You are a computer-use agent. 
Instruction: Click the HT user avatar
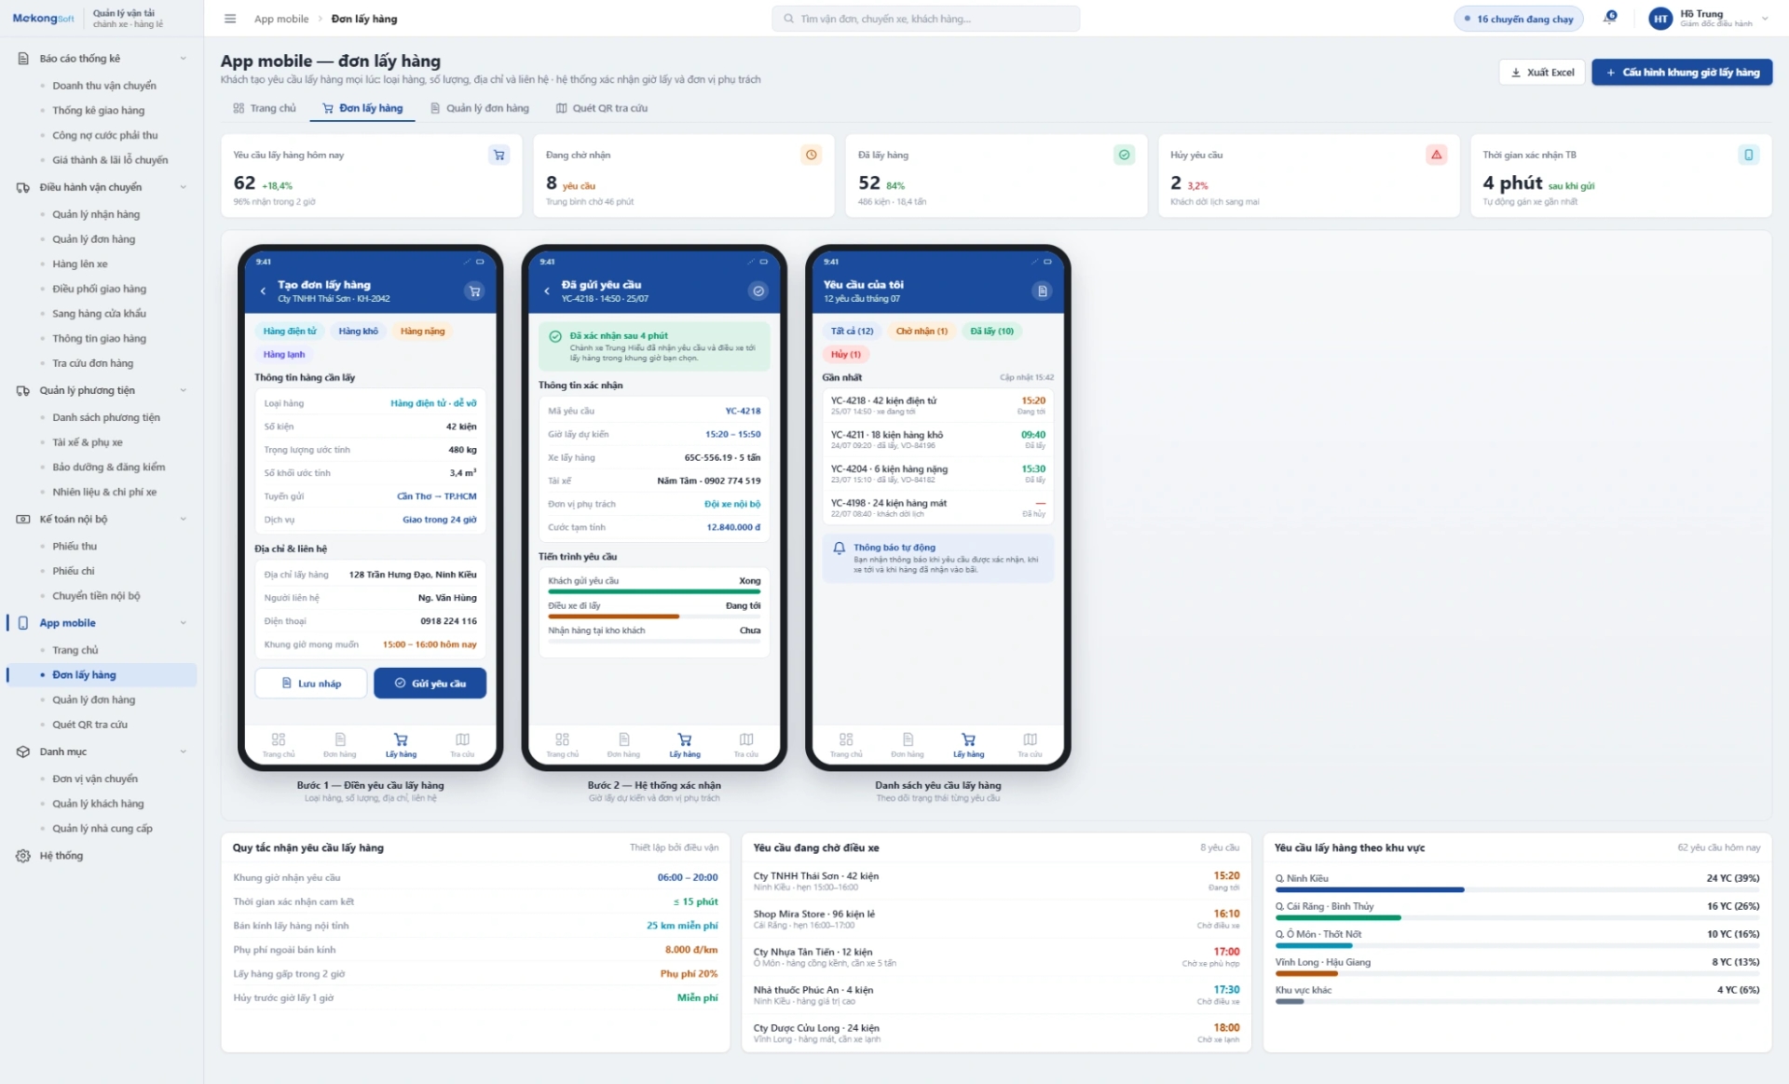coord(1660,19)
